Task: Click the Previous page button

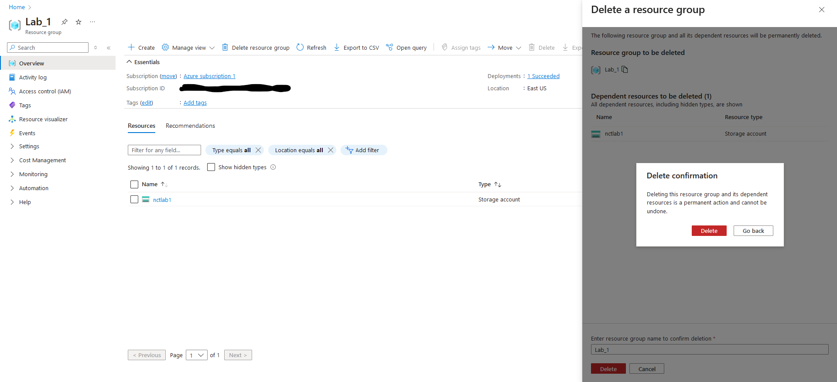Action: [x=147, y=355]
